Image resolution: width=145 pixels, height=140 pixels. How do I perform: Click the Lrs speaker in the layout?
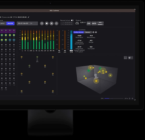point(21,91)
